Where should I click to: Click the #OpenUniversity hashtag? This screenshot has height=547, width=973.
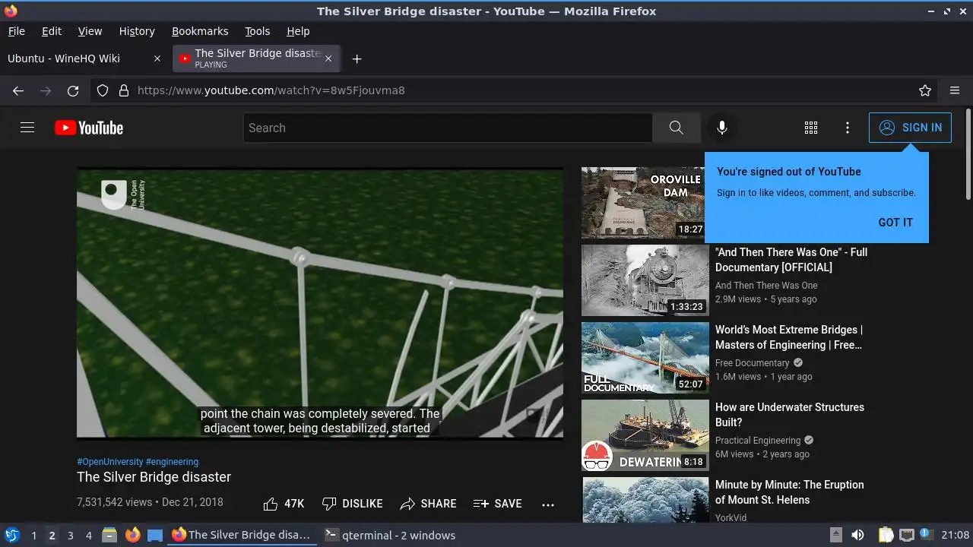point(109,461)
